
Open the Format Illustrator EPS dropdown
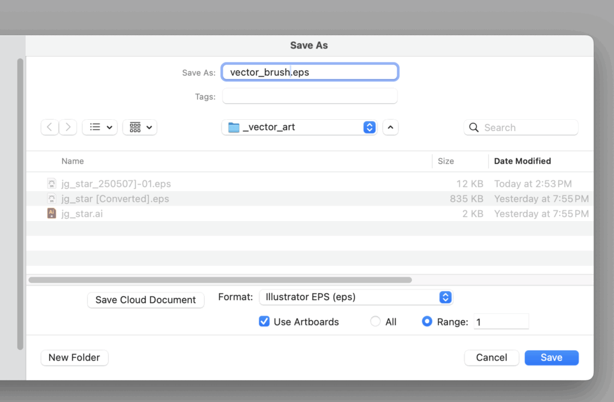[x=356, y=297]
